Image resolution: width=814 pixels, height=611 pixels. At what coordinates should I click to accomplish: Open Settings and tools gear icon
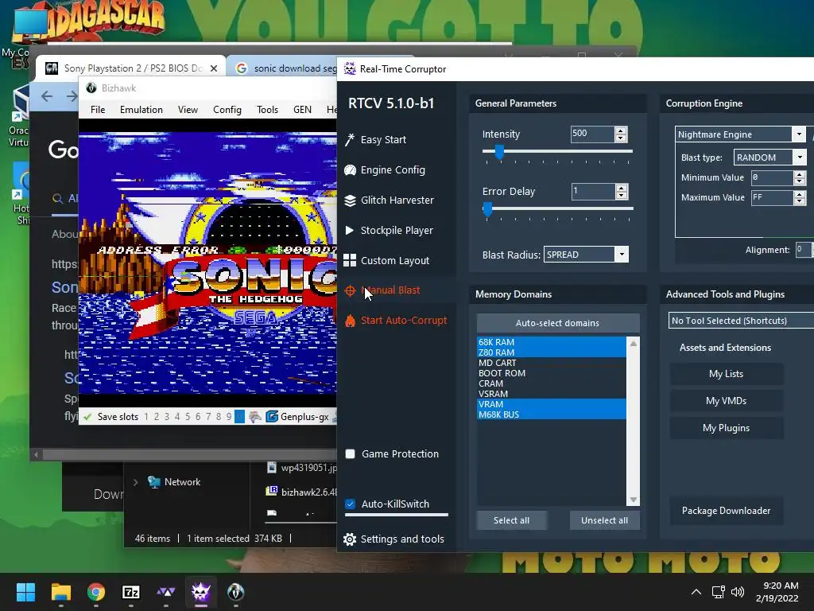point(350,539)
